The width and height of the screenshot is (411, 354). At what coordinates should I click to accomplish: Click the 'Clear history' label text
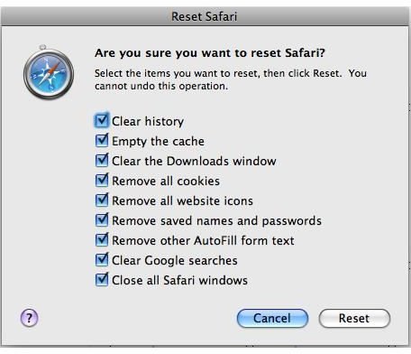(x=148, y=122)
